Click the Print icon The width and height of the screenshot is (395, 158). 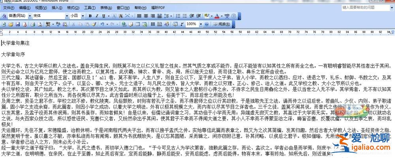tap(33, 24)
